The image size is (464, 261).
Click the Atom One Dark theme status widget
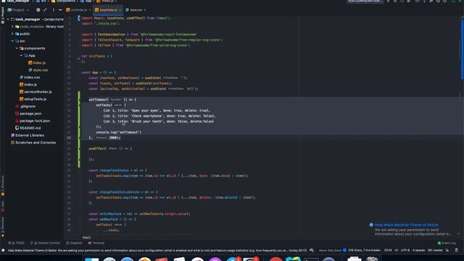(x=330, y=250)
